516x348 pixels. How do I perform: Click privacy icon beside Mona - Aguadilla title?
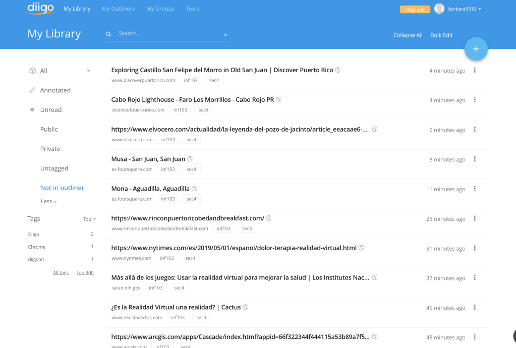point(194,189)
